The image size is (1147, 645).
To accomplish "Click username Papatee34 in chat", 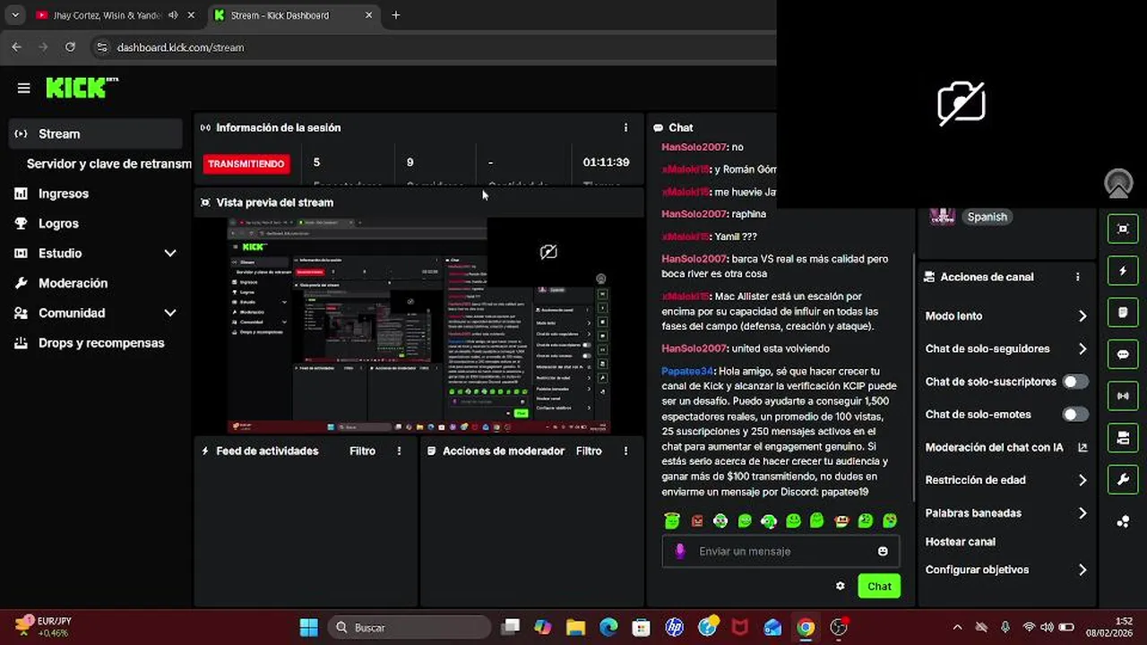I will click(686, 371).
